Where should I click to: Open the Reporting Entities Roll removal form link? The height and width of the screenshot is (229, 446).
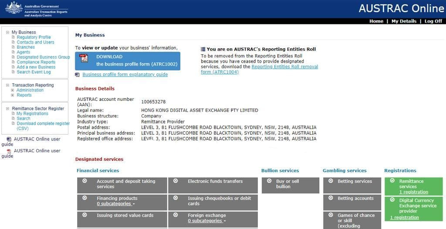pyautogui.click(x=259, y=70)
